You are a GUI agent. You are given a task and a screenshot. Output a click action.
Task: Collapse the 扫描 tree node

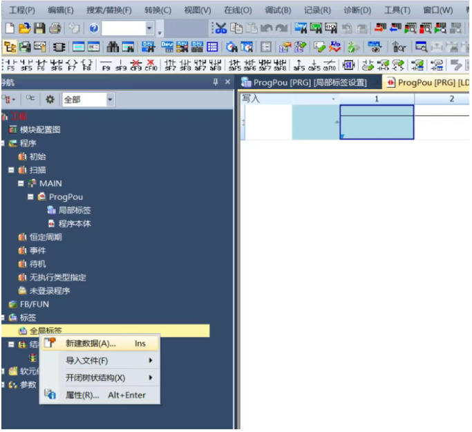pyautogui.click(x=11, y=170)
